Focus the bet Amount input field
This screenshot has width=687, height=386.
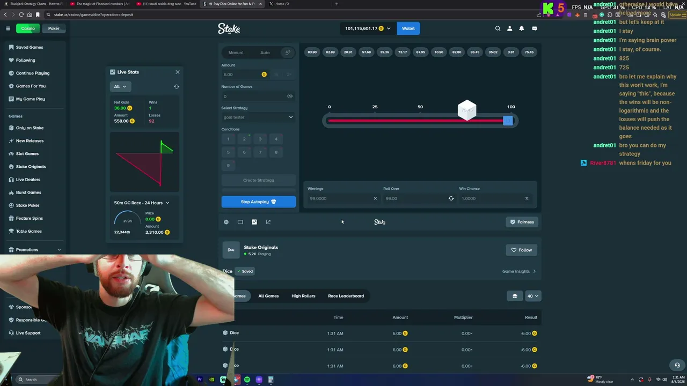tap(245, 75)
